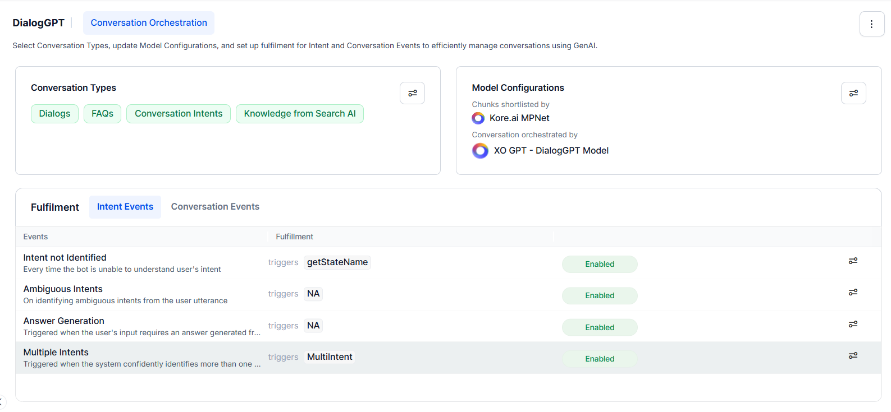Image resolution: width=891 pixels, height=412 pixels.
Task: Toggle Enabled status for Ambiguous Intents
Action: coord(599,296)
